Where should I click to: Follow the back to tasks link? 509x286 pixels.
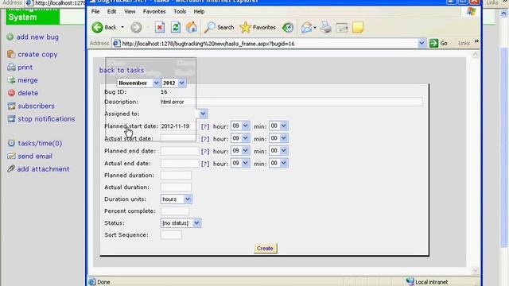(122, 71)
